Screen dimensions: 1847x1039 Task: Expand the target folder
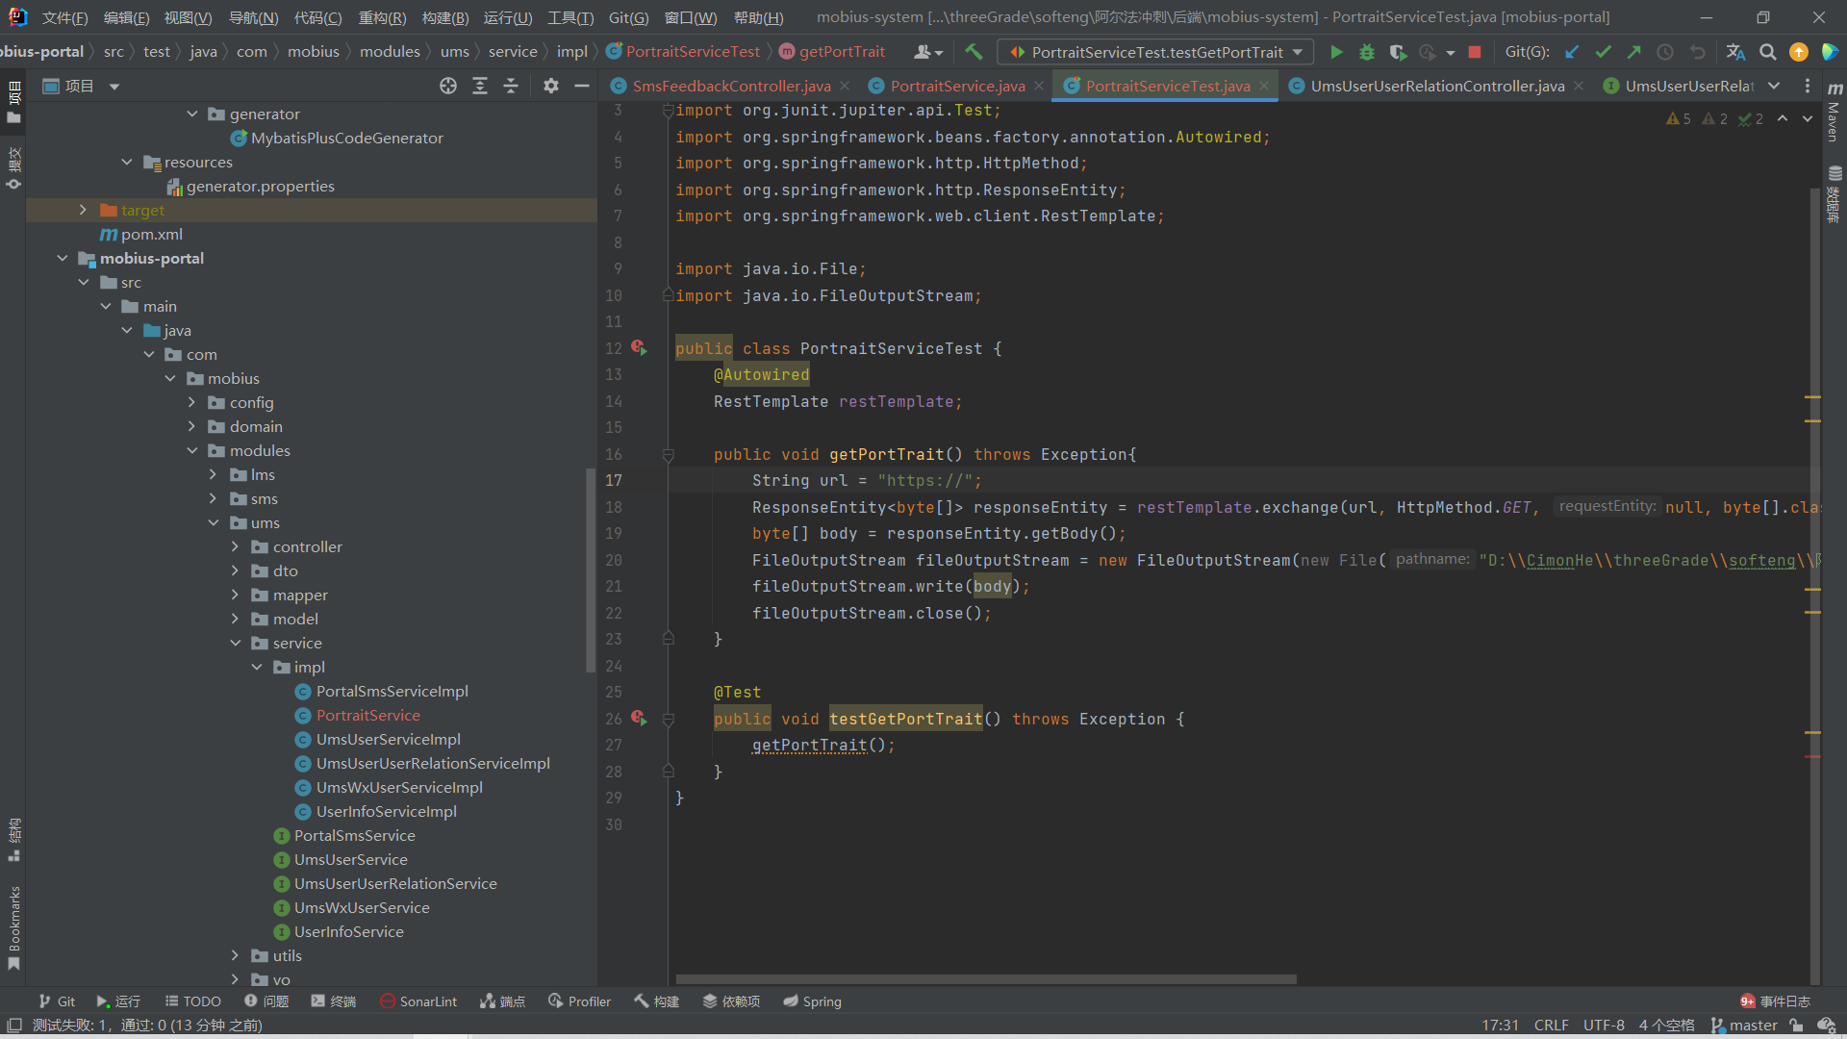(x=83, y=210)
